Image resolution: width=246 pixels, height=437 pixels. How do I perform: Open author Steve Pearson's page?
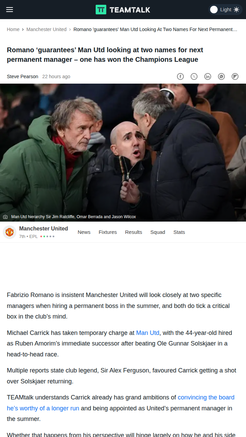23,76
